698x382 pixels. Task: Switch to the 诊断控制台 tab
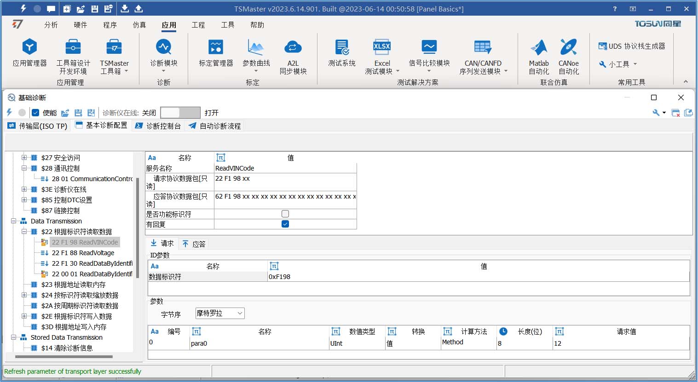pos(158,125)
